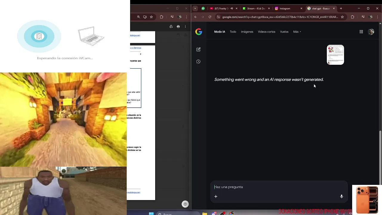Click zoom magnifier in left browser toolbar

click(x=138, y=17)
